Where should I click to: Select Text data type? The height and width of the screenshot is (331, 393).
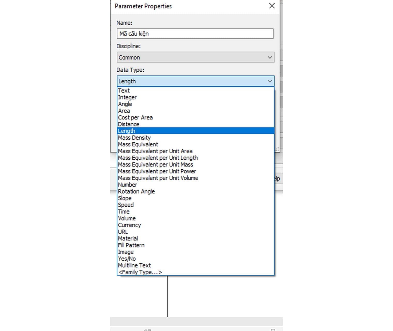[195, 91]
